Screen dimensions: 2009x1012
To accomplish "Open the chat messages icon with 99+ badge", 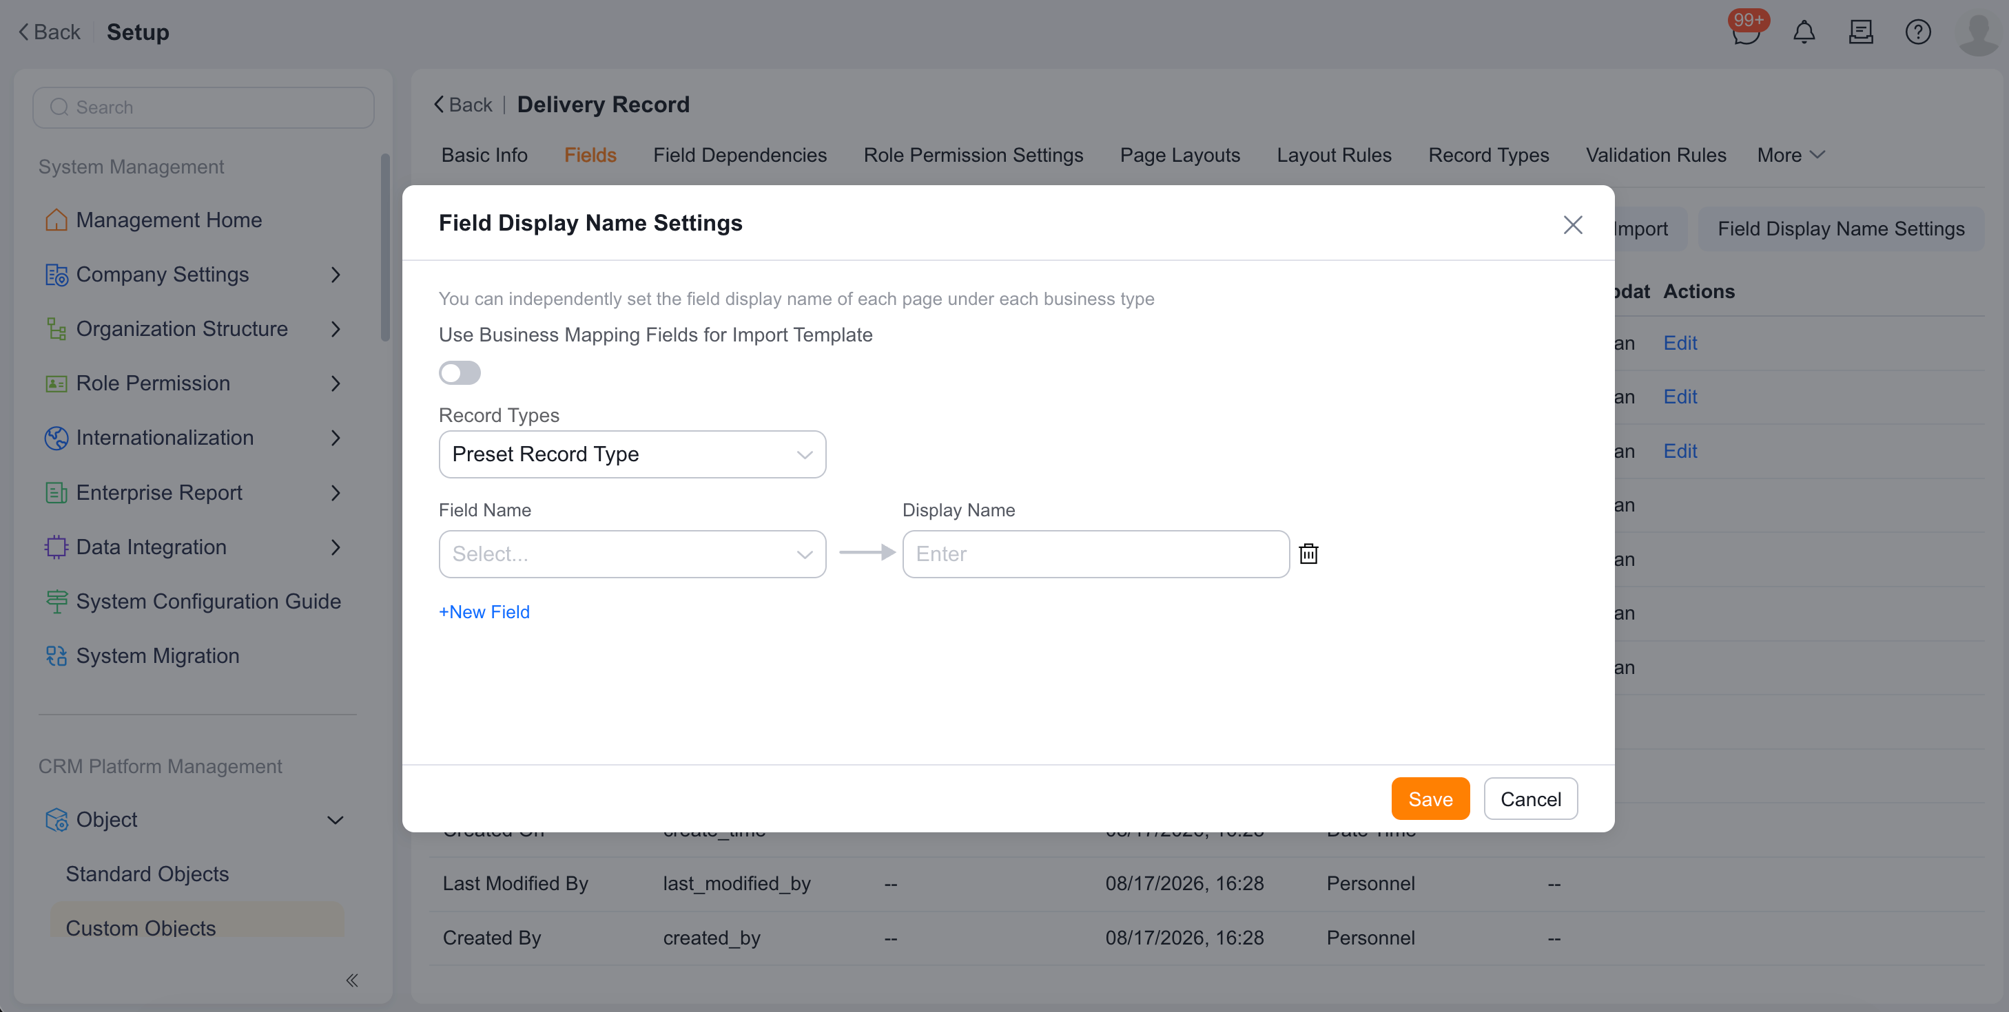I will (x=1745, y=32).
